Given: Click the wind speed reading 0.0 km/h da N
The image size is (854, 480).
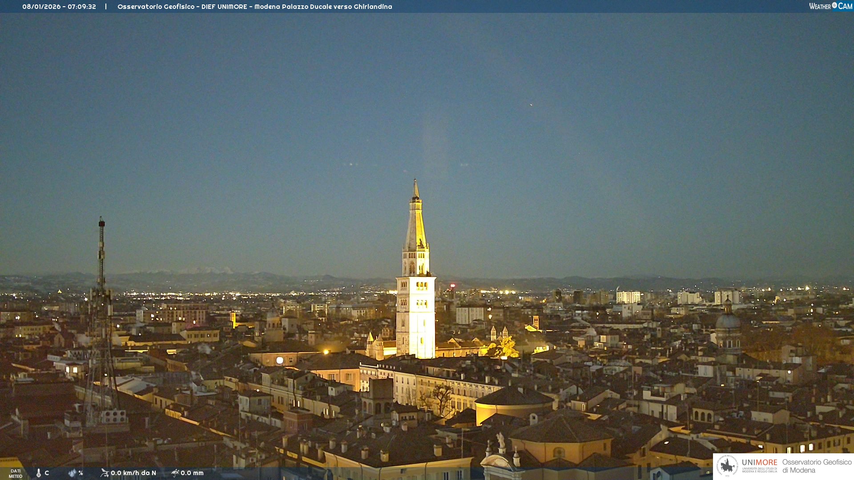Looking at the screenshot, I should [x=133, y=473].
